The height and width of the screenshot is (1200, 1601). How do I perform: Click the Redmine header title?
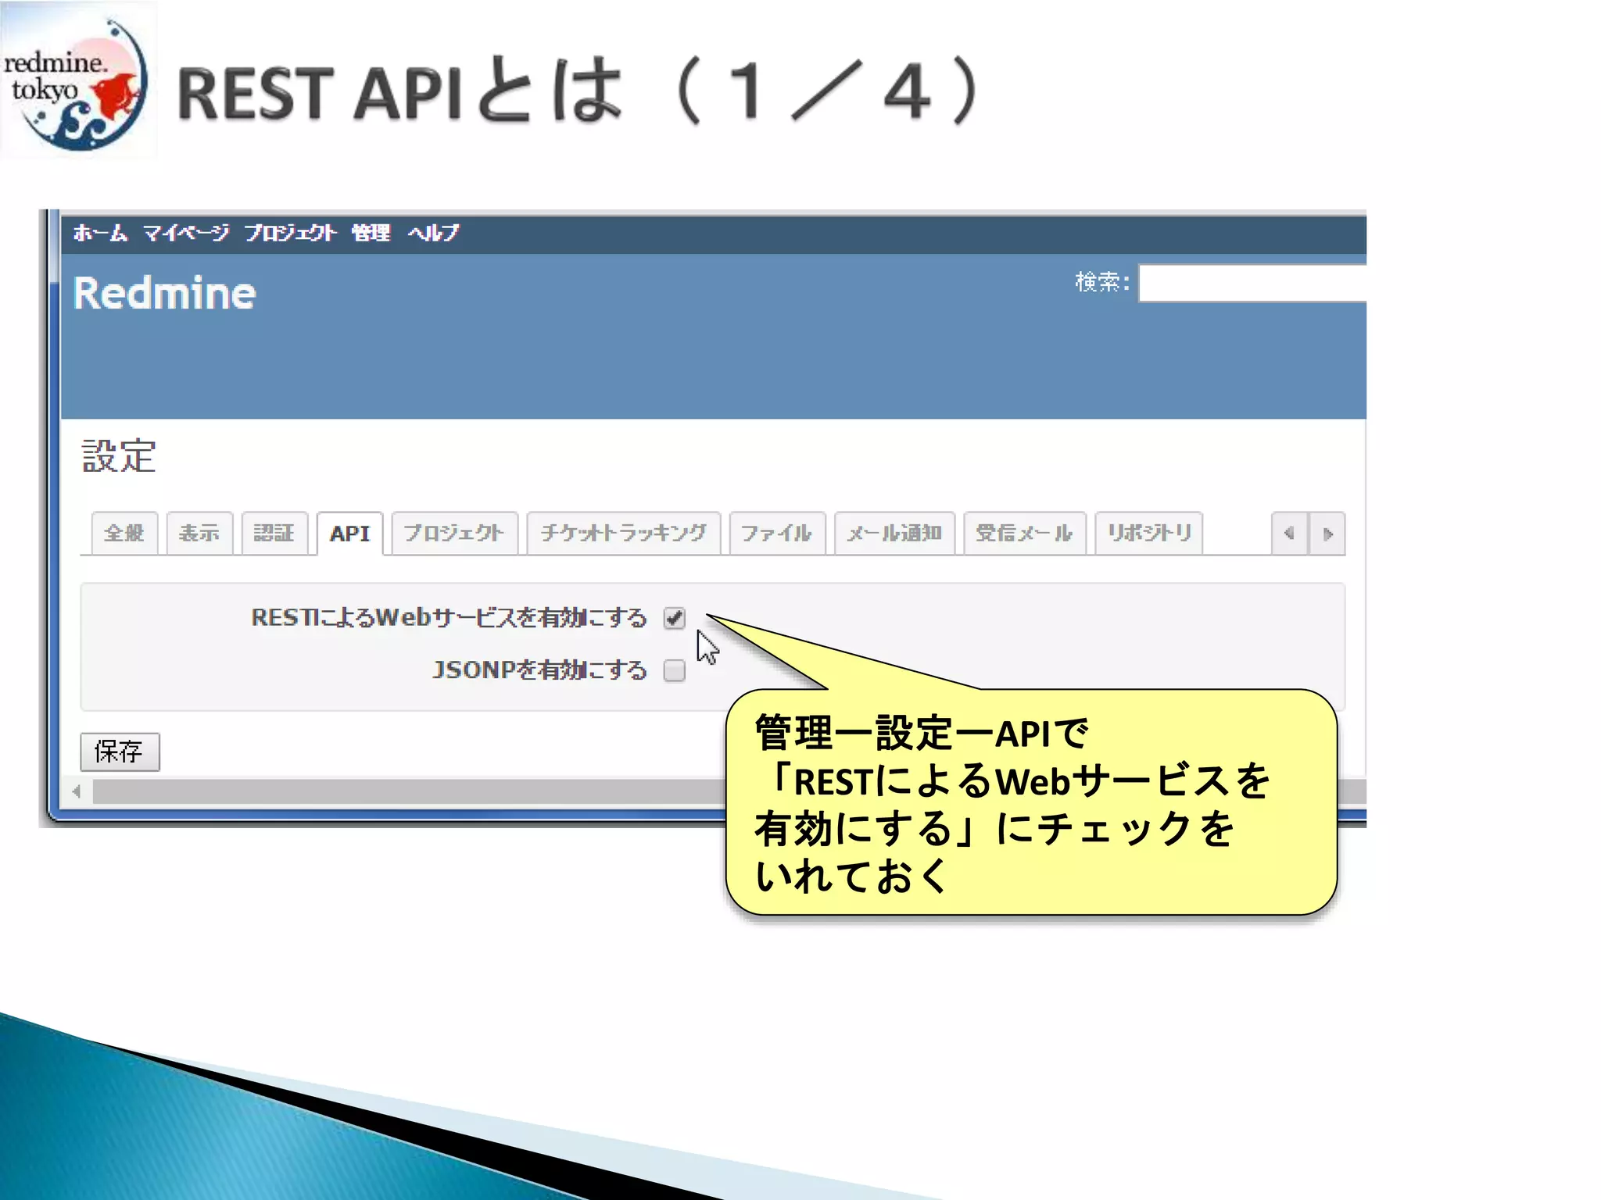(165, 294)
